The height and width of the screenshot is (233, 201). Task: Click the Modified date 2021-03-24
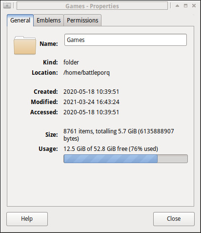point(79,102)
